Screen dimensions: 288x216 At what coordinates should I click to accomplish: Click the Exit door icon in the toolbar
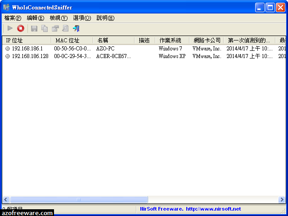tap(76, 28)
